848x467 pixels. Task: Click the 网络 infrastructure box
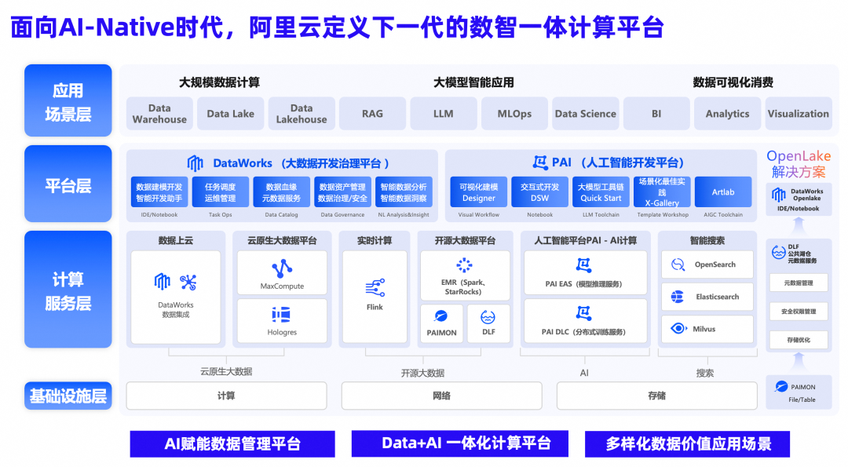[x=441, y=396]
